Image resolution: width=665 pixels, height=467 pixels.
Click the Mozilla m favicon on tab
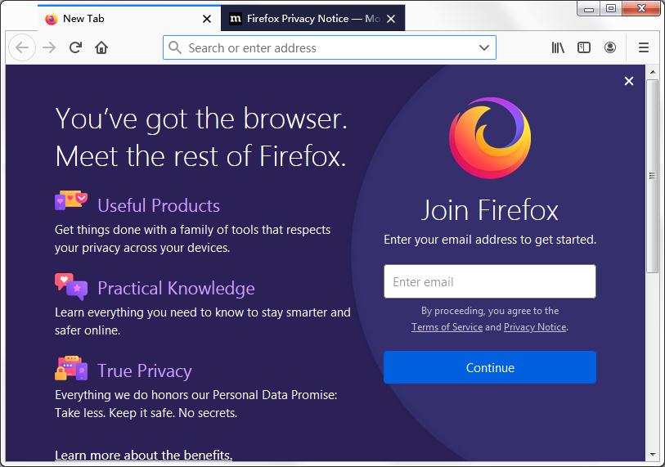point(236,19)
